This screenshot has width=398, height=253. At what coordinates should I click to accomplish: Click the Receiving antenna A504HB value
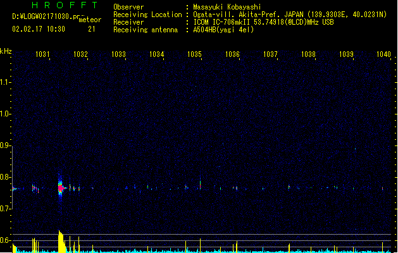point(223,30)
